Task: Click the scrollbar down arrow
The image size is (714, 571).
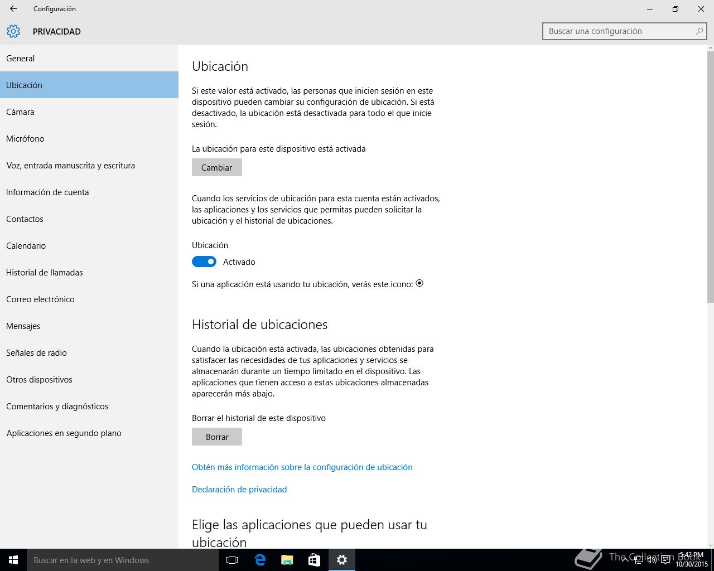Action: click(710, 545)
